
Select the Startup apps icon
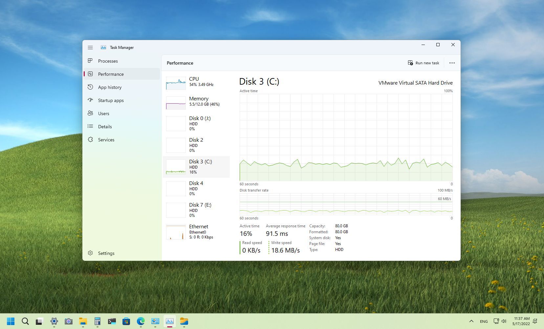pos(91,100)
